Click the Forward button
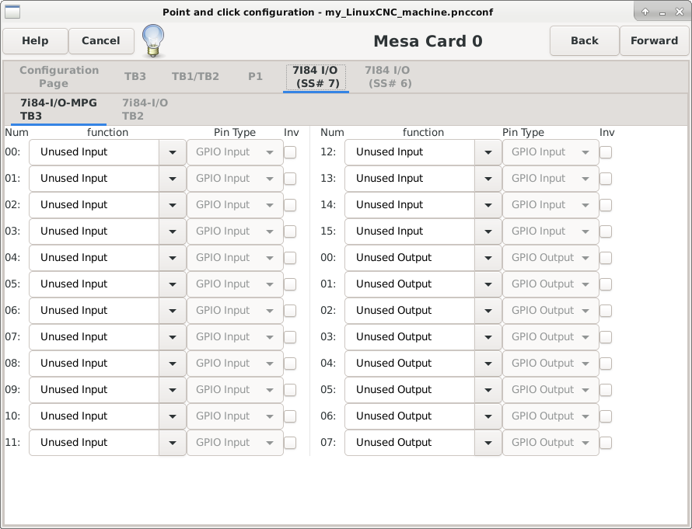Image resolution: width=692 pixels, height=529 pixels. click(654, 40)
